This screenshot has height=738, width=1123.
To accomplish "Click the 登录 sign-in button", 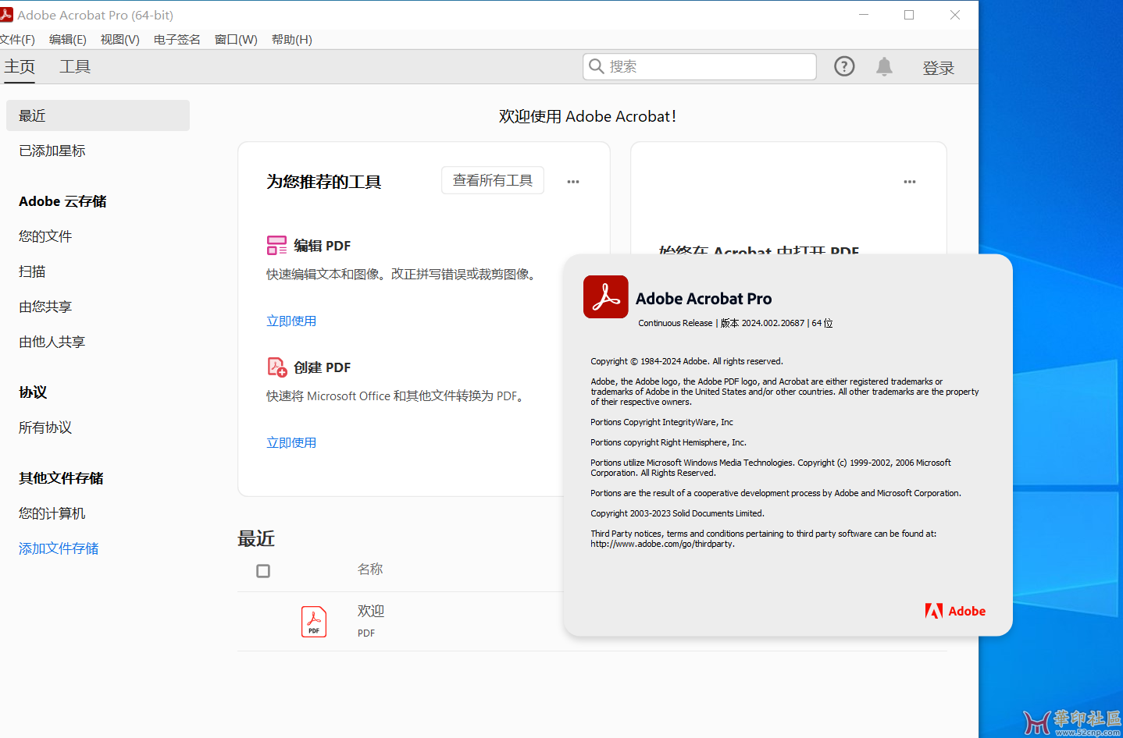I will point(938,68).
